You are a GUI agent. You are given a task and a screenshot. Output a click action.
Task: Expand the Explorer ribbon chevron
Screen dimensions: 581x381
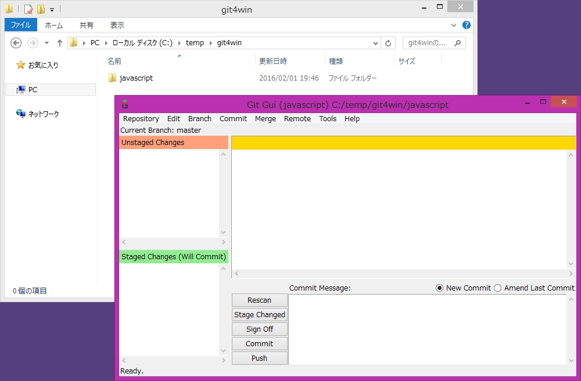[x=454, y=25]
